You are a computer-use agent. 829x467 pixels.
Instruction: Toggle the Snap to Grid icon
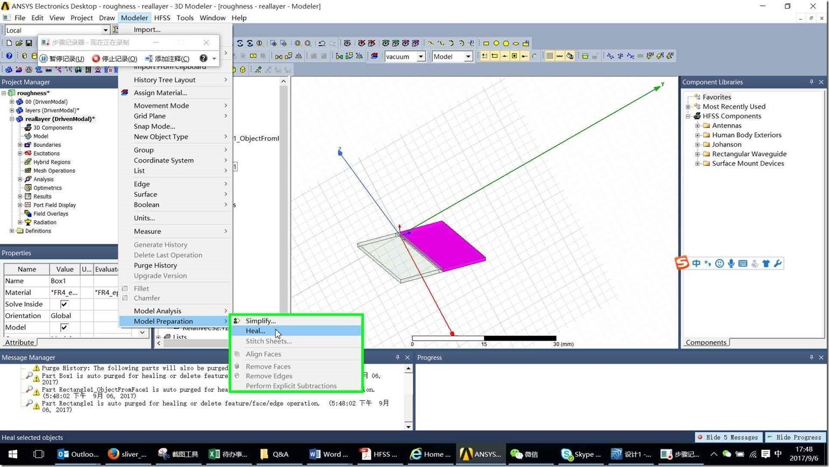[x=484, y=56]
